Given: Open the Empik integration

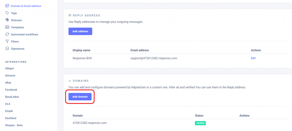Looking at the screenshot, I should tap(9, 111).
